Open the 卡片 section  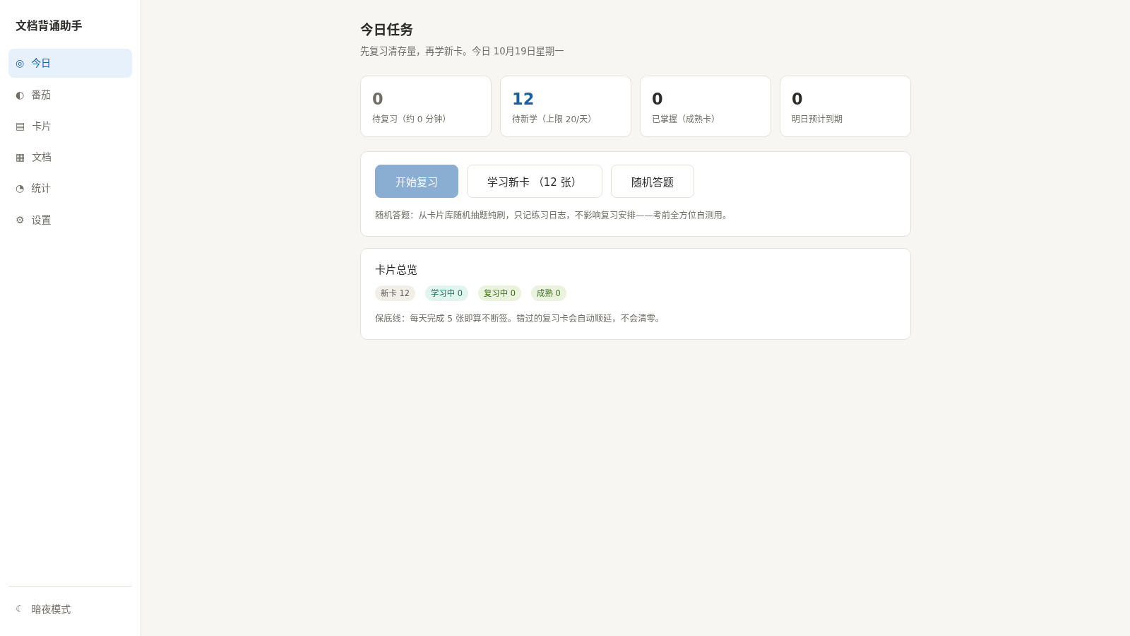(70, 126)
